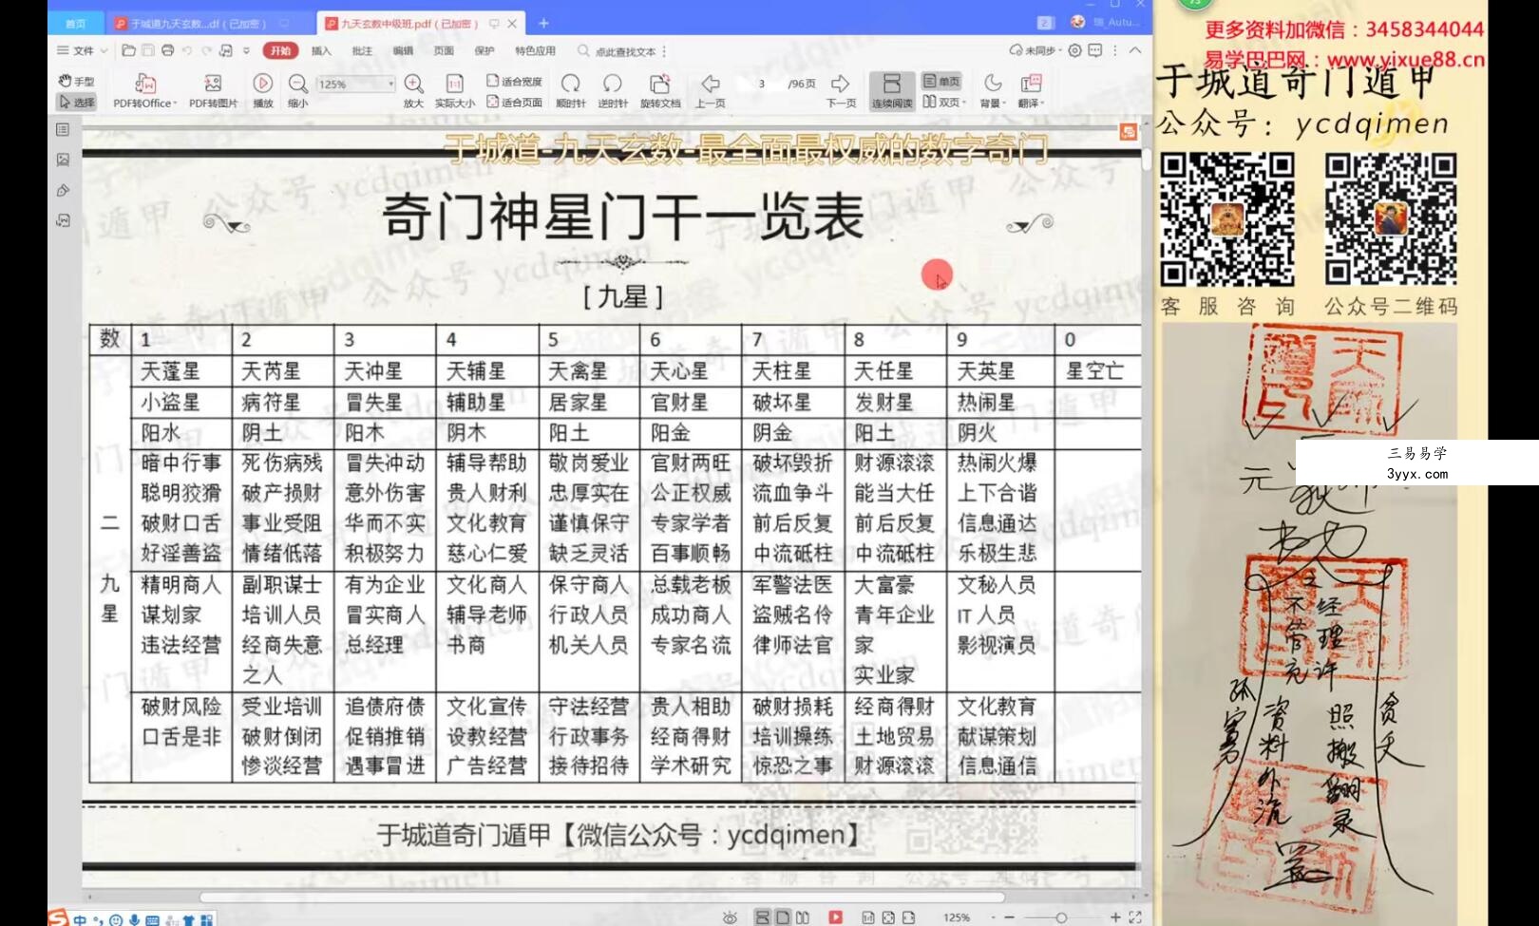This screenshot has height=926, width=1539.
Task: Click the 页面 ribbon tab
Action: 444,51
